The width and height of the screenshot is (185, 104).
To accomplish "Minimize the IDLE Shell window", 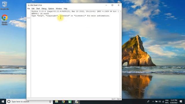I will [x=106, y=5].
